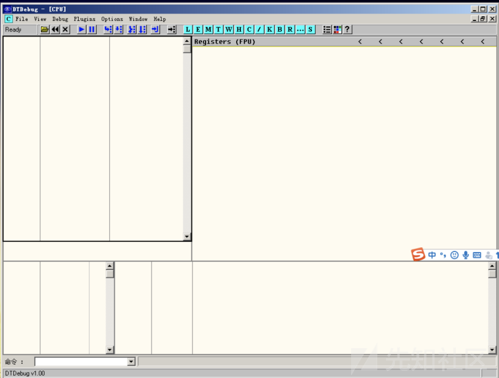Open the Help menu
Screen dimensions: 499x378
[160, 19]
